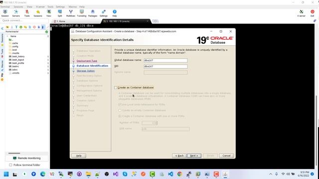Collapse the Name column tree arrow

pyautogui.click(x=7, y=36)
